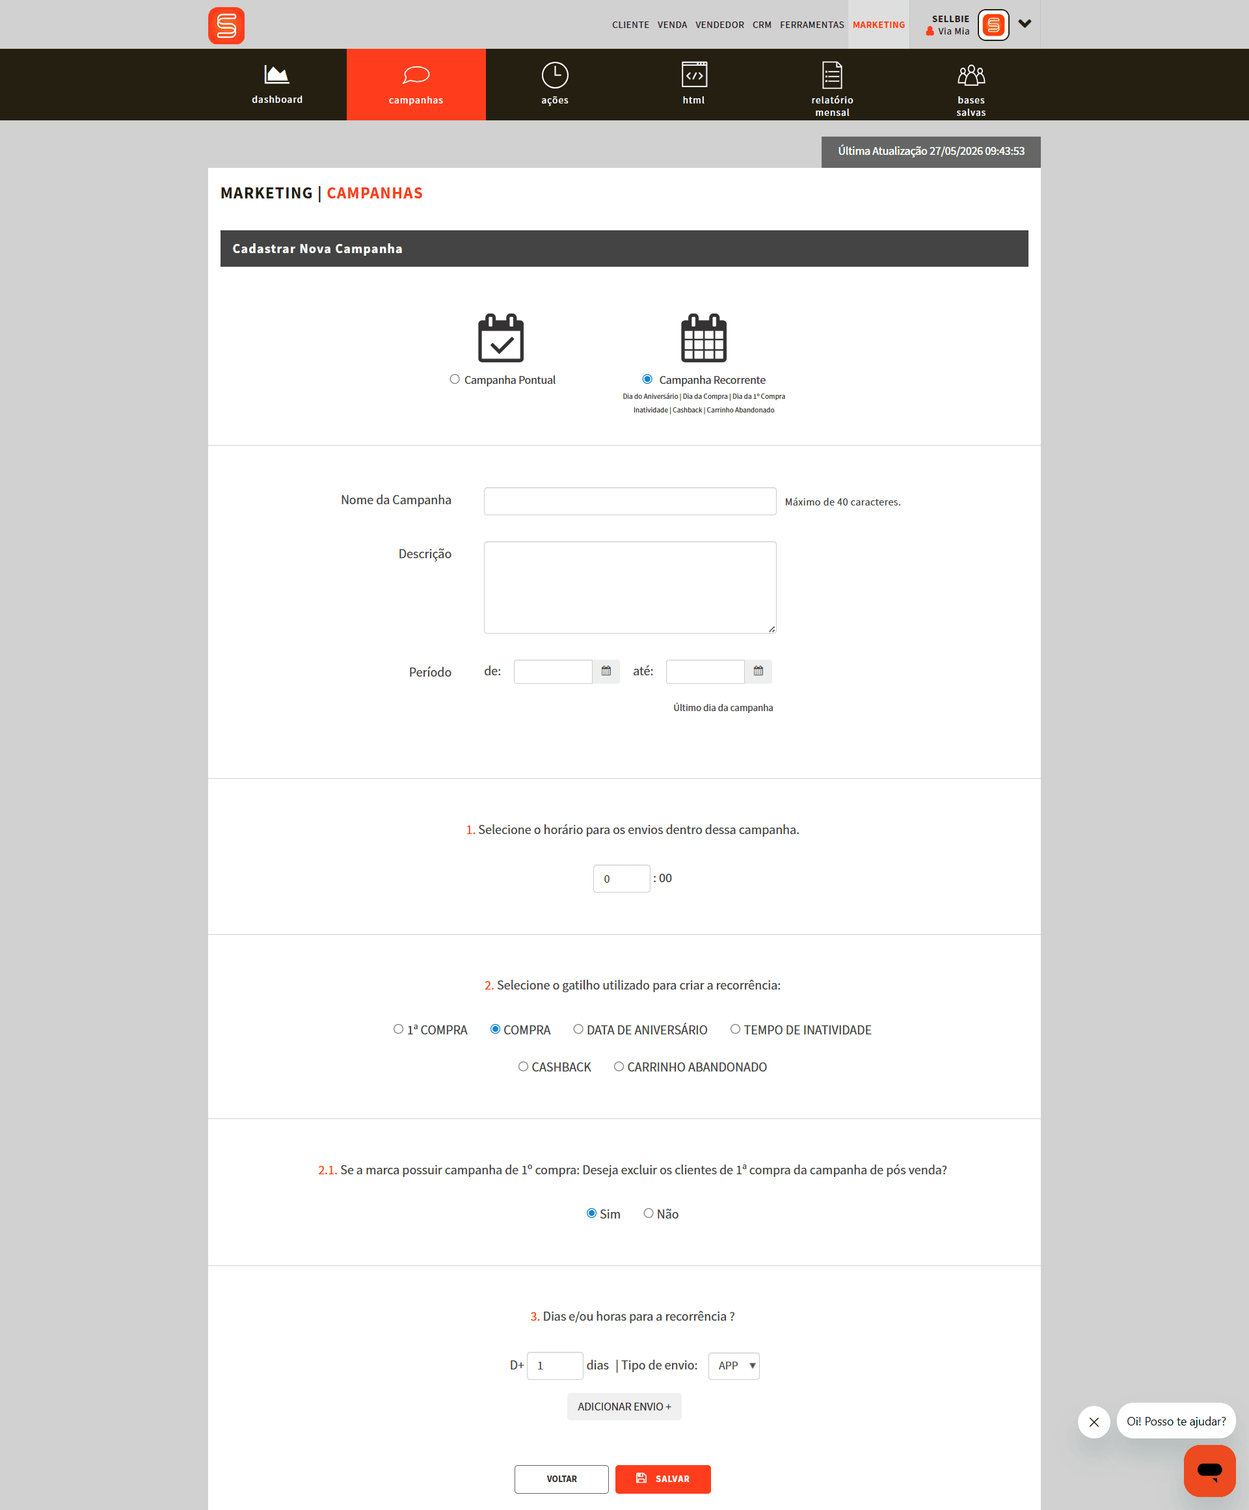Choose TEMPO DE INATIVIDADE trigger
Screen dimensions: 1249x1510
click(735, 1029)
